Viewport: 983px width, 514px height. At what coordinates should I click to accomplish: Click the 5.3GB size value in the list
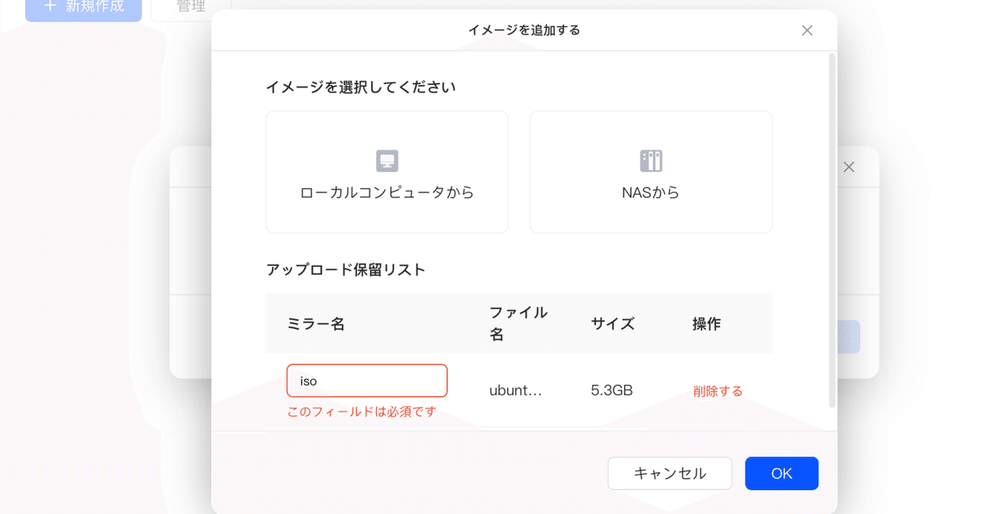click(610, 390)
